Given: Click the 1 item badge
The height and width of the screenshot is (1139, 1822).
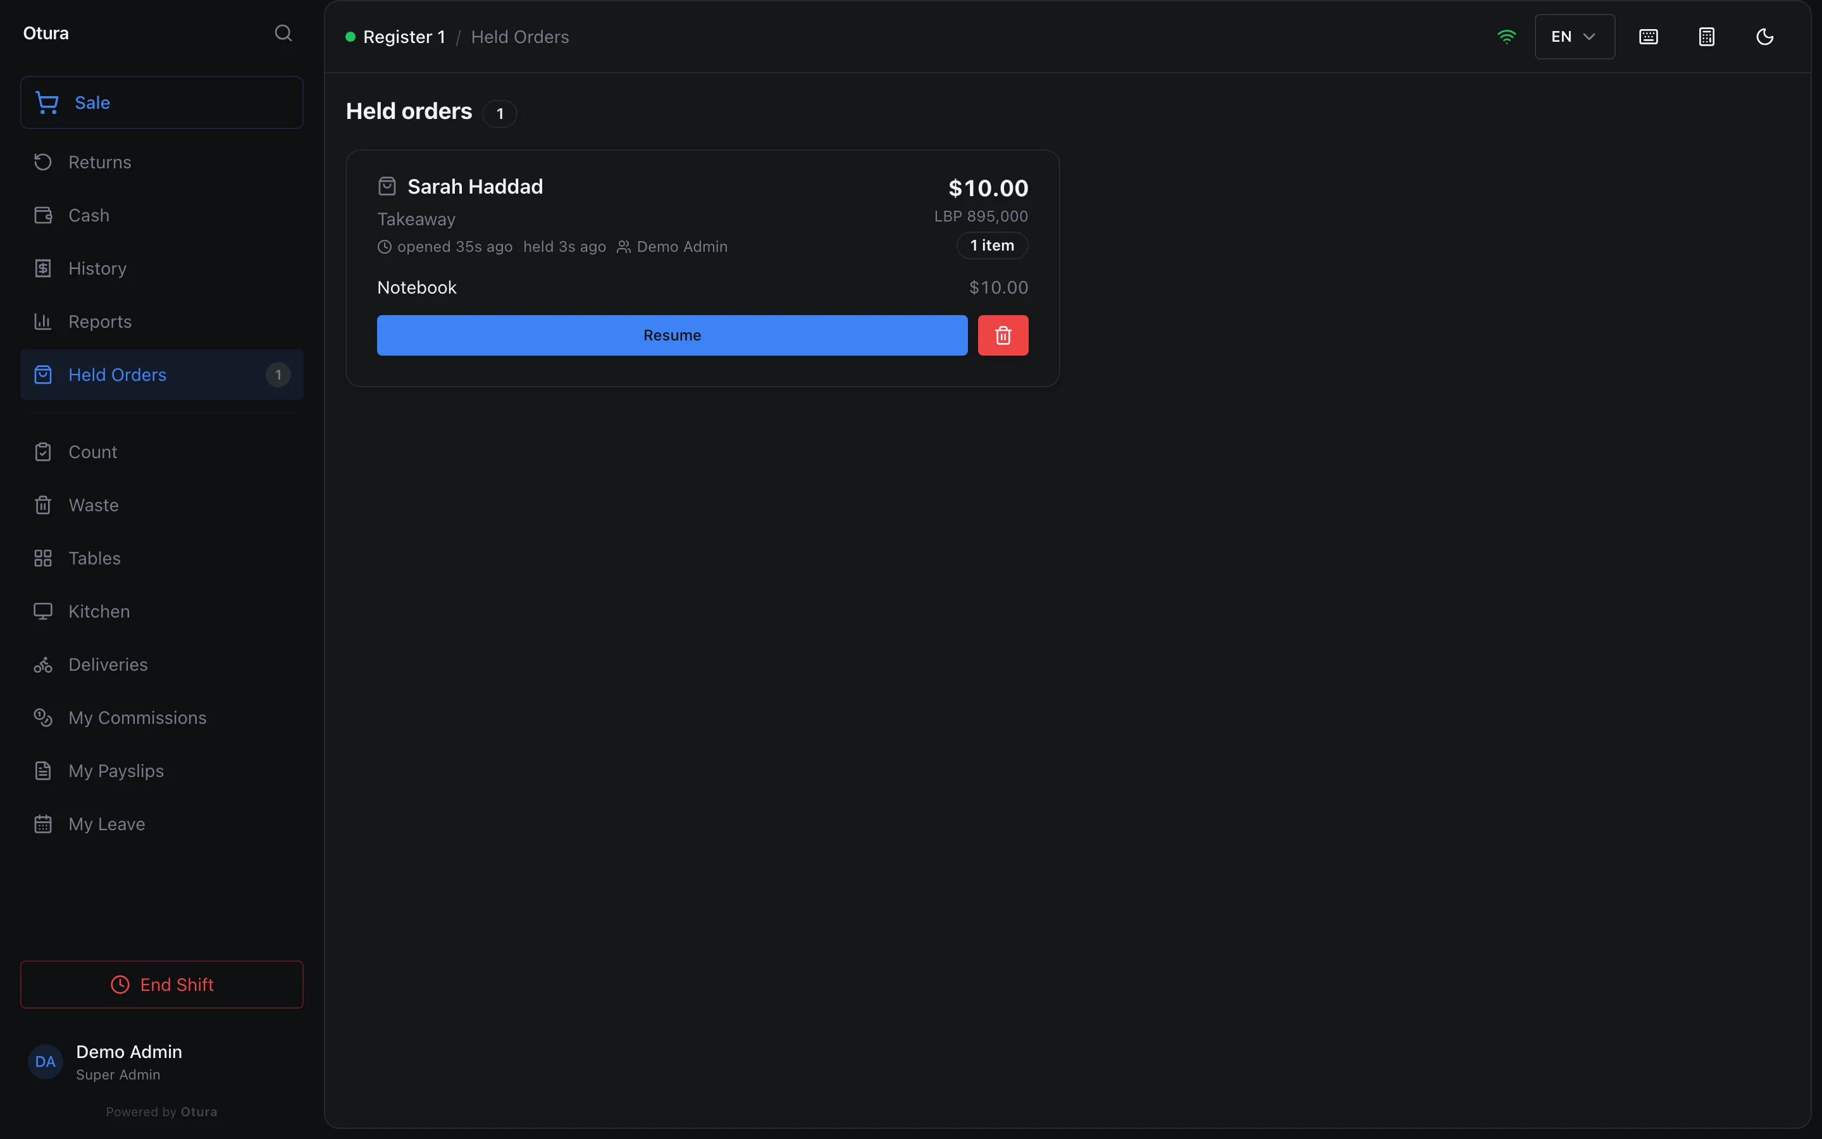Looking at the screenshot, I should 991,246.
